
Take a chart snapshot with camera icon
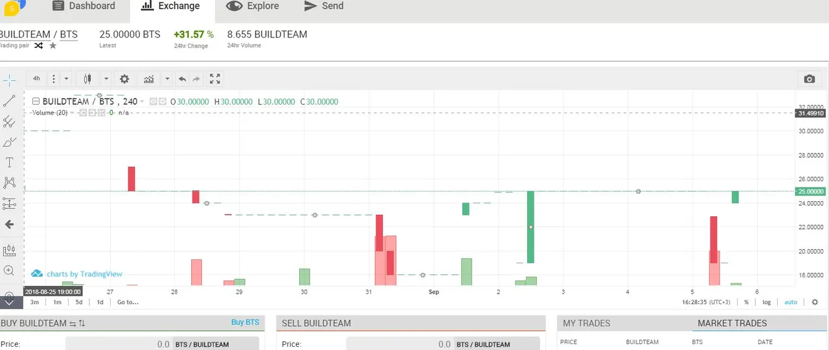(809, 79)
